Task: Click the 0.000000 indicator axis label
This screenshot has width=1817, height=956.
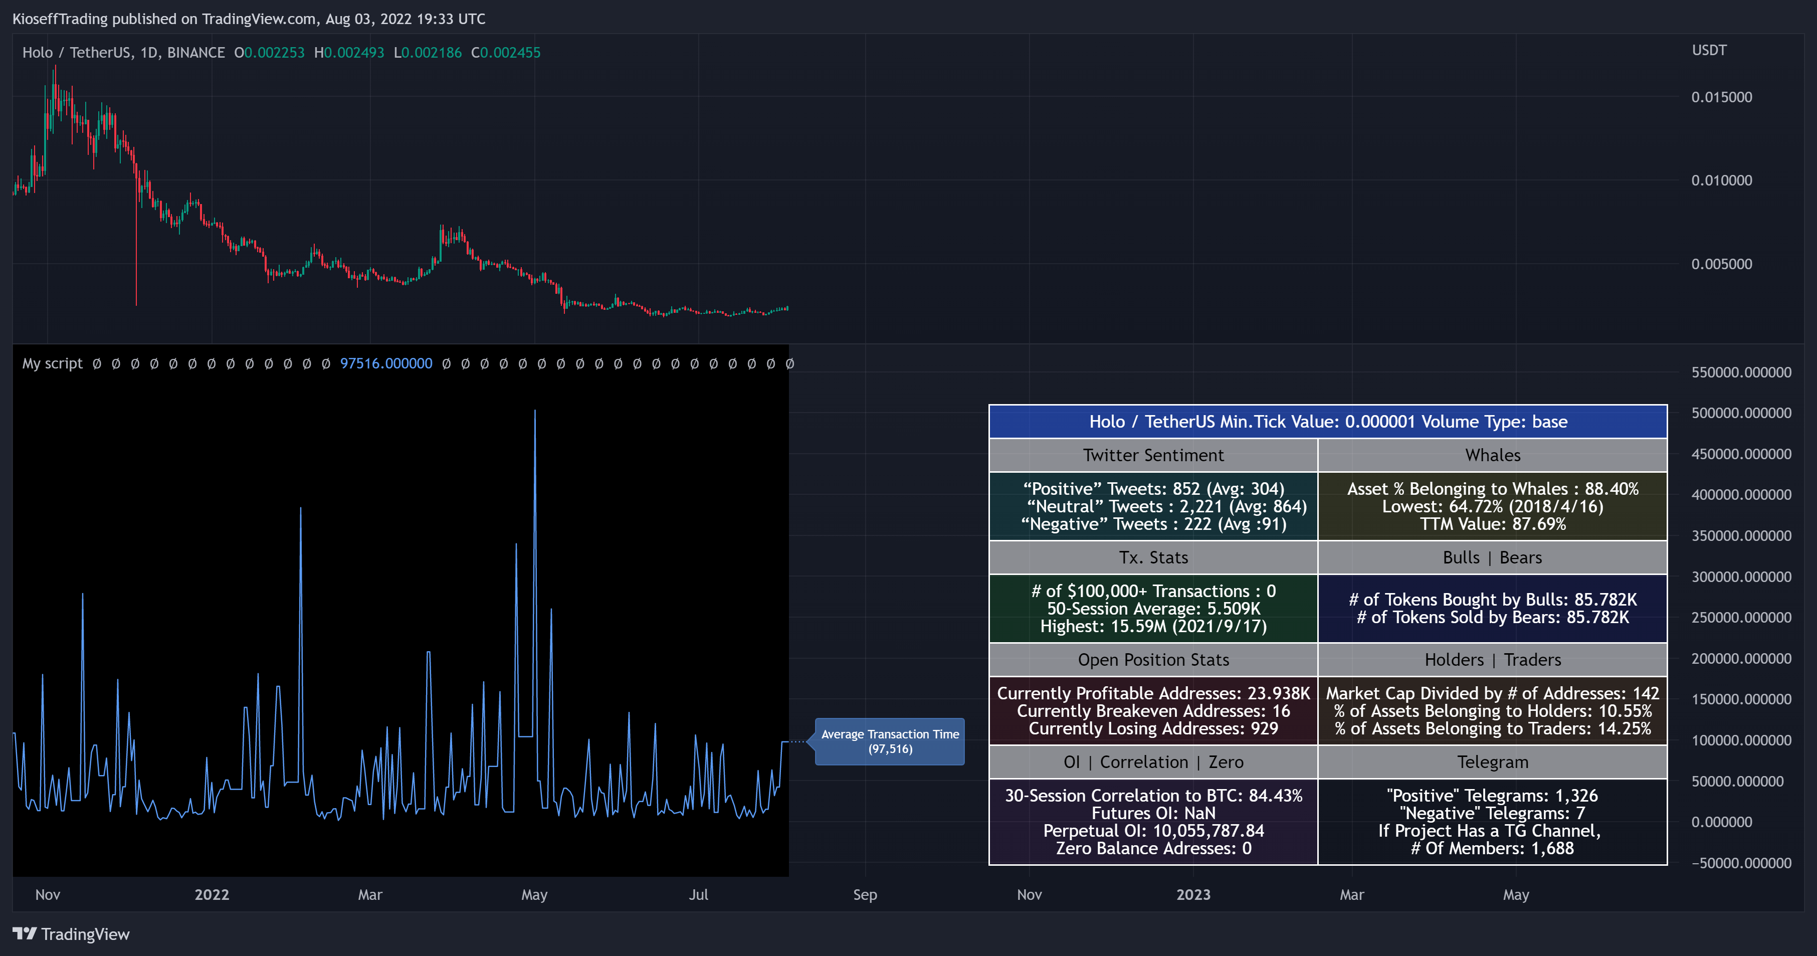Action: tap(1721, 823)
